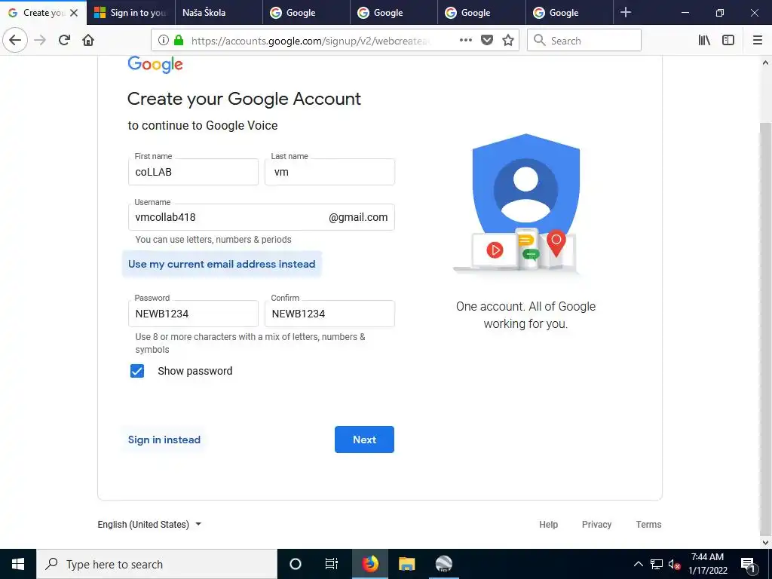Click the scrollbar up arrow

(x=765, y=63)
